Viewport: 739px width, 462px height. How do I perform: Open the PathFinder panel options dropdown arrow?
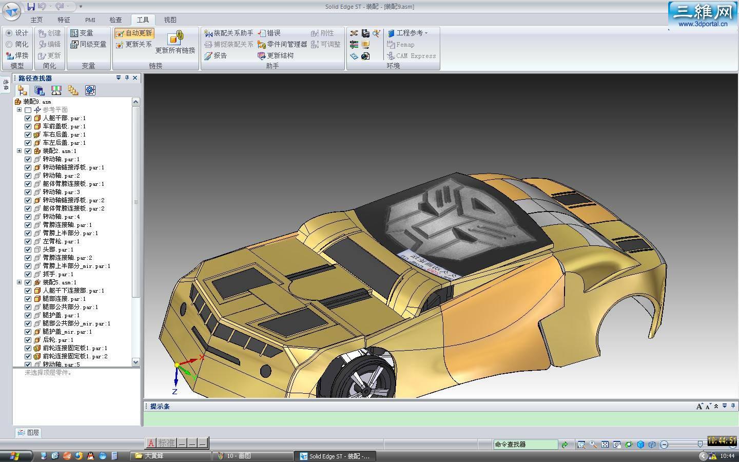[x=119, y=78]
